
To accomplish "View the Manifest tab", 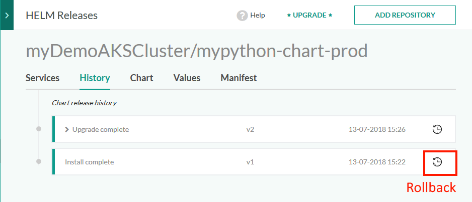I will tap(239, 78).
